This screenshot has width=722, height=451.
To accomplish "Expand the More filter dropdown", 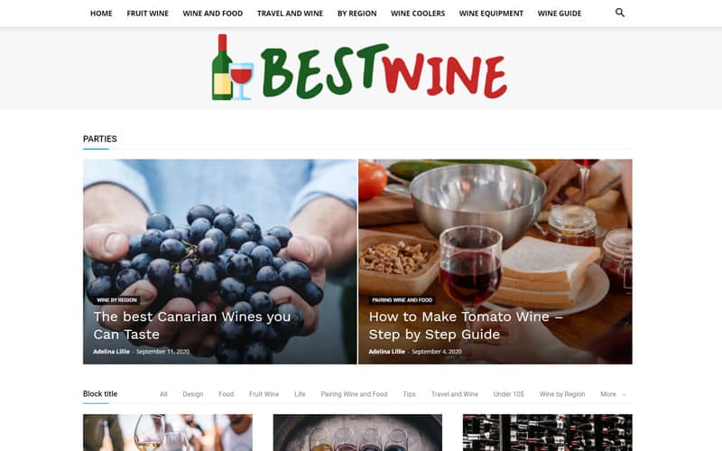I will click(613, 394).
